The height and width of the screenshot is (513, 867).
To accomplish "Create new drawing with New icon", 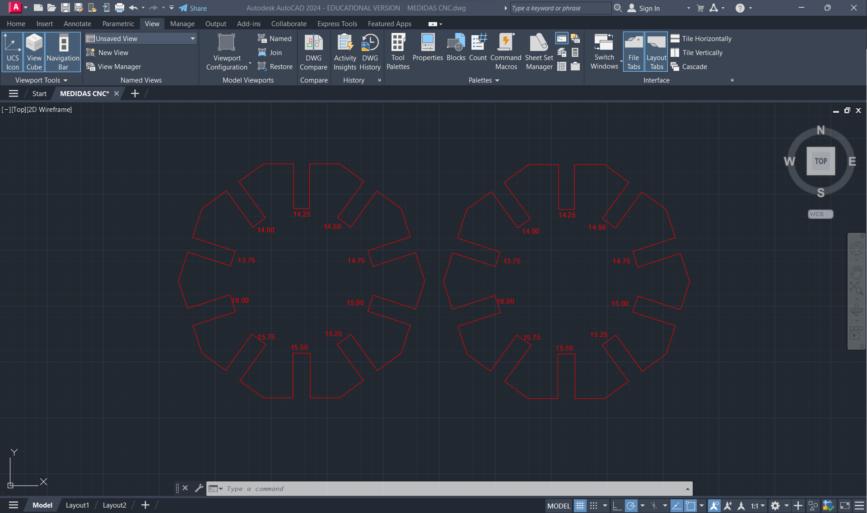I will point(38,8).
